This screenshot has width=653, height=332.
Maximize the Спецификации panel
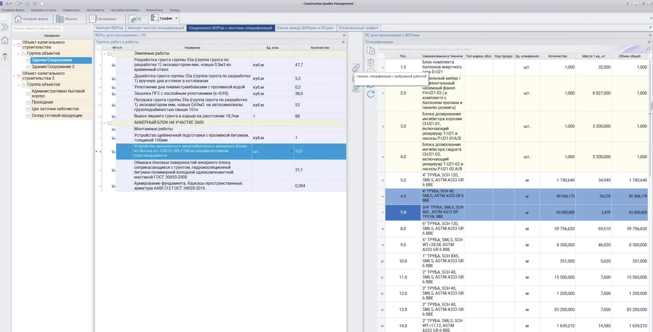pyautogui.click(x=649, y=42)
